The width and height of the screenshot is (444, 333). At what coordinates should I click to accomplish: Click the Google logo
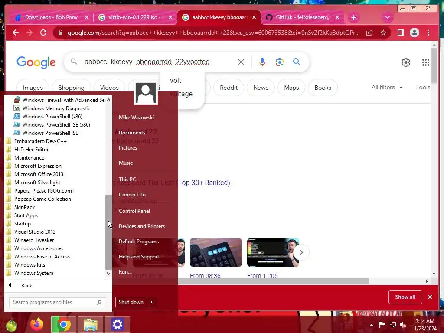point(36,62)
